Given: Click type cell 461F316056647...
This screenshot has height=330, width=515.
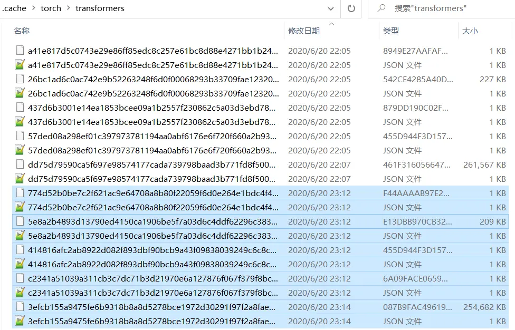Looking at the screenshot, I should point(416,164).
